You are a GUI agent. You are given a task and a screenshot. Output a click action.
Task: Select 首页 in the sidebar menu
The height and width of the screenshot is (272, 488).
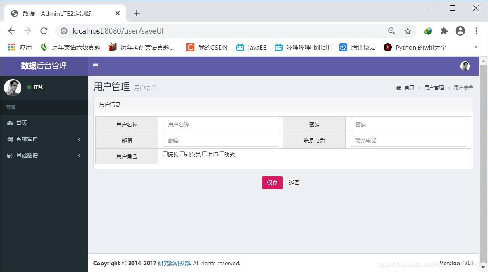44,123
